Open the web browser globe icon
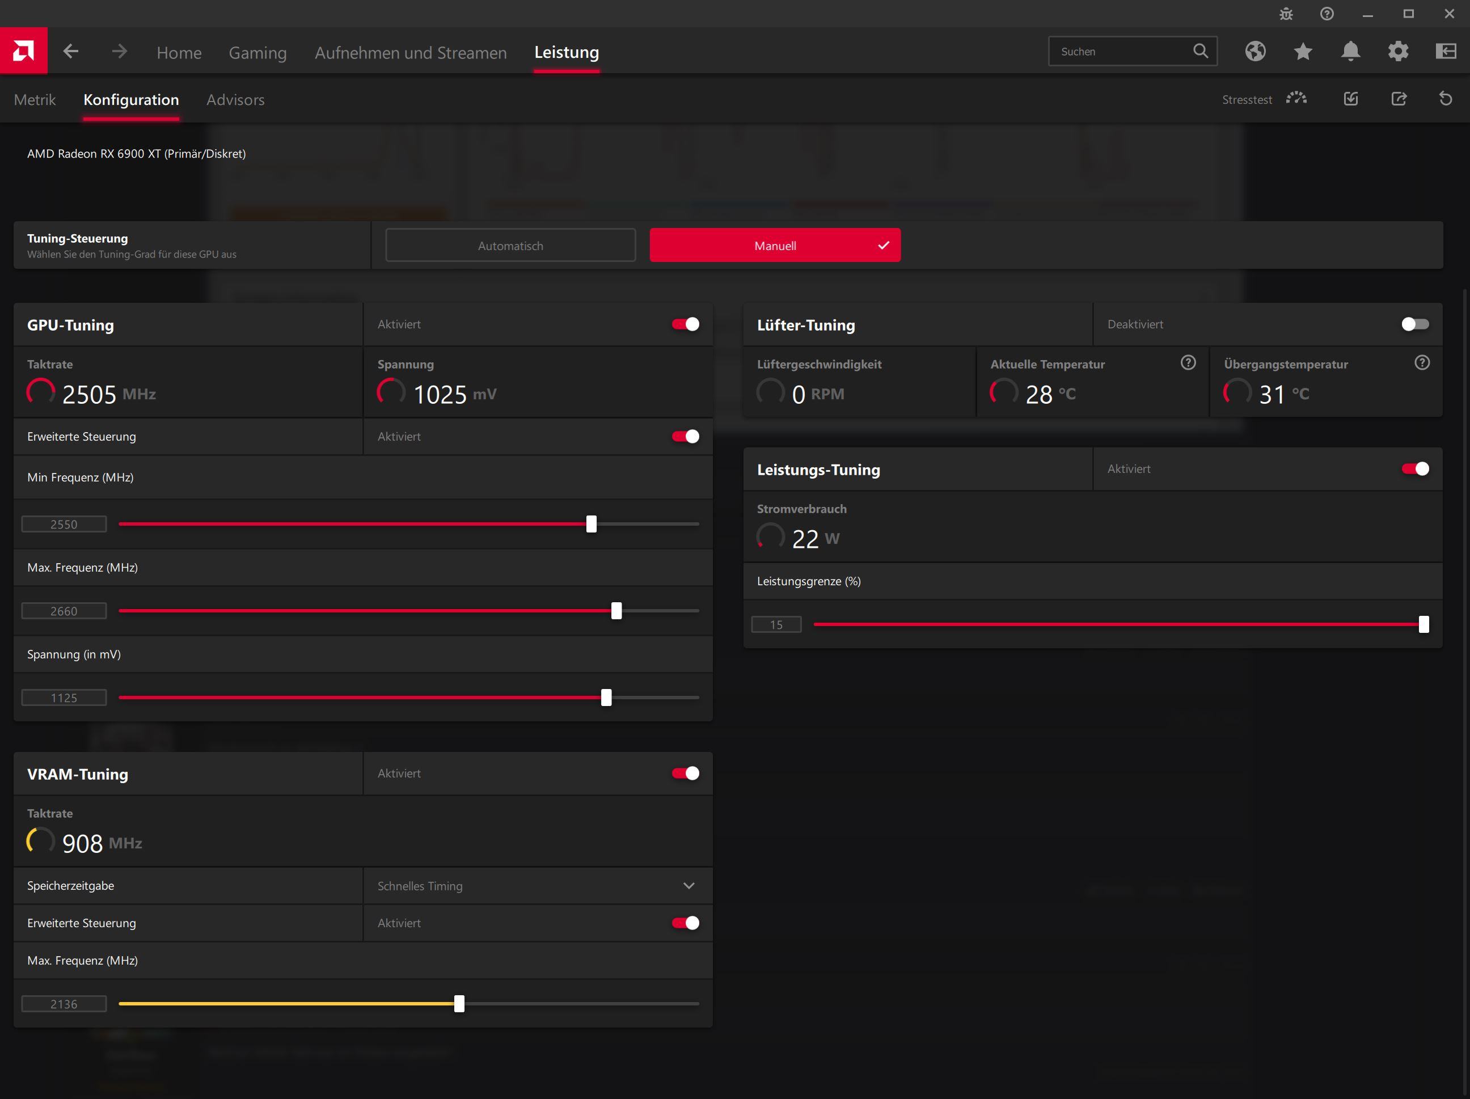1470x1099 pixels. pyautogui.click(x=1254, y=51)
